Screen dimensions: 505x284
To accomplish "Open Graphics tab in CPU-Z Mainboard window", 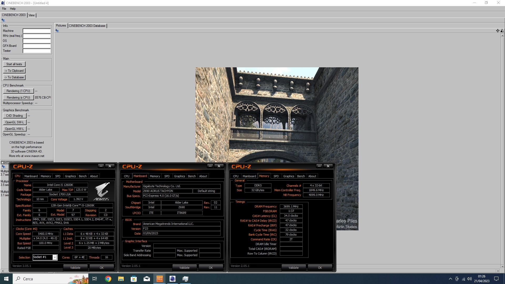I will click(179, 176).
